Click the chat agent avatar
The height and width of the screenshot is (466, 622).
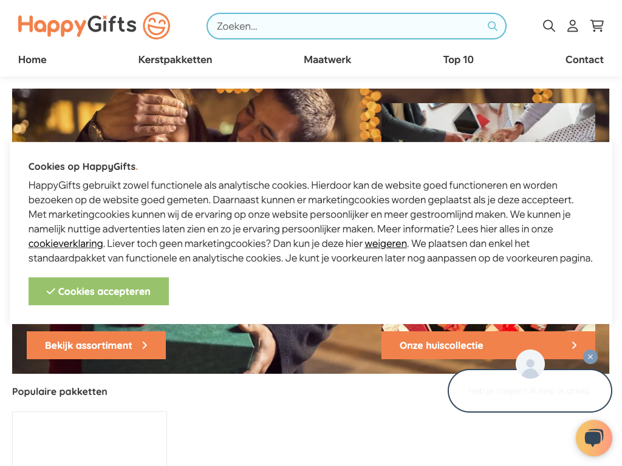pos(530,364)
